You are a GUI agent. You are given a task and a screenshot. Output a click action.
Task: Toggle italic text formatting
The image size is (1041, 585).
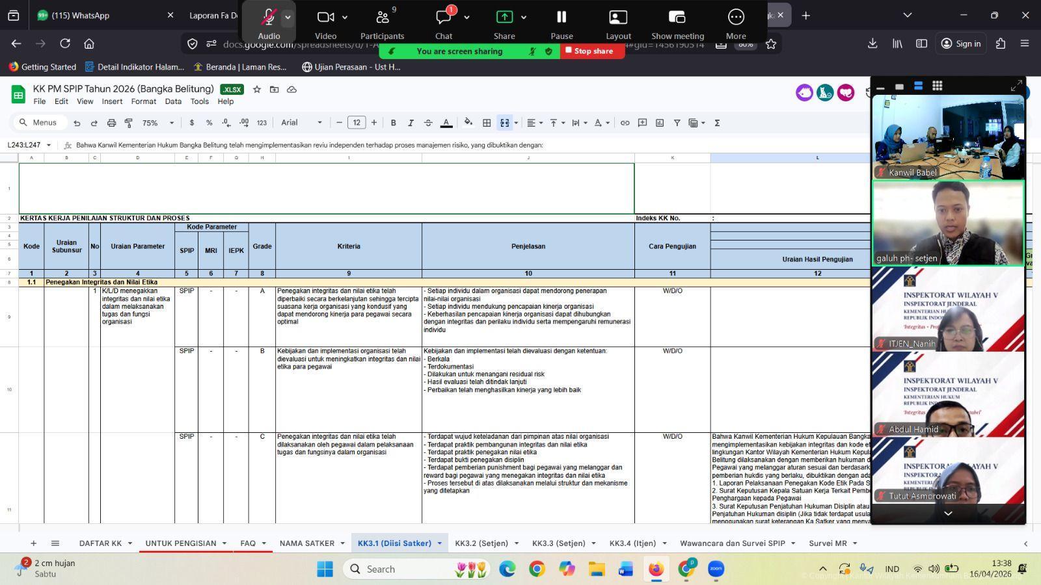(x=411, y=123)
